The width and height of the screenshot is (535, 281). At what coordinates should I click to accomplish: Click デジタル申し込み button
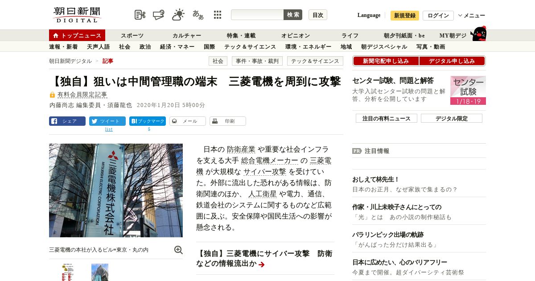(452, 61)
